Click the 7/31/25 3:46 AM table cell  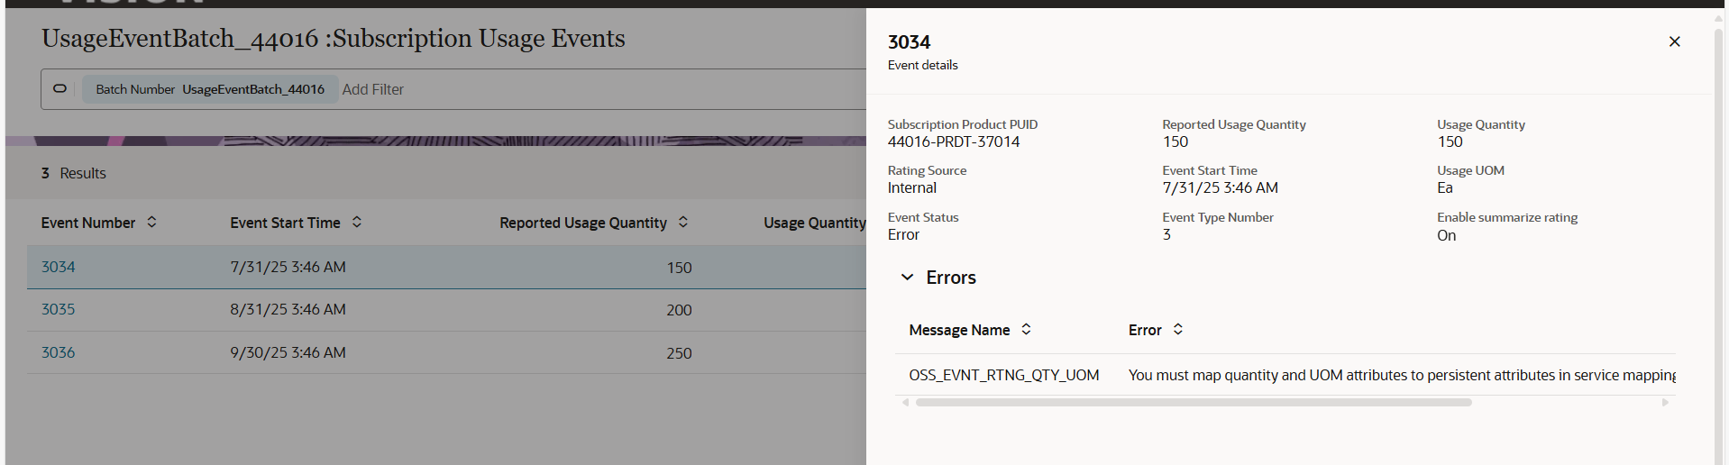288,267
